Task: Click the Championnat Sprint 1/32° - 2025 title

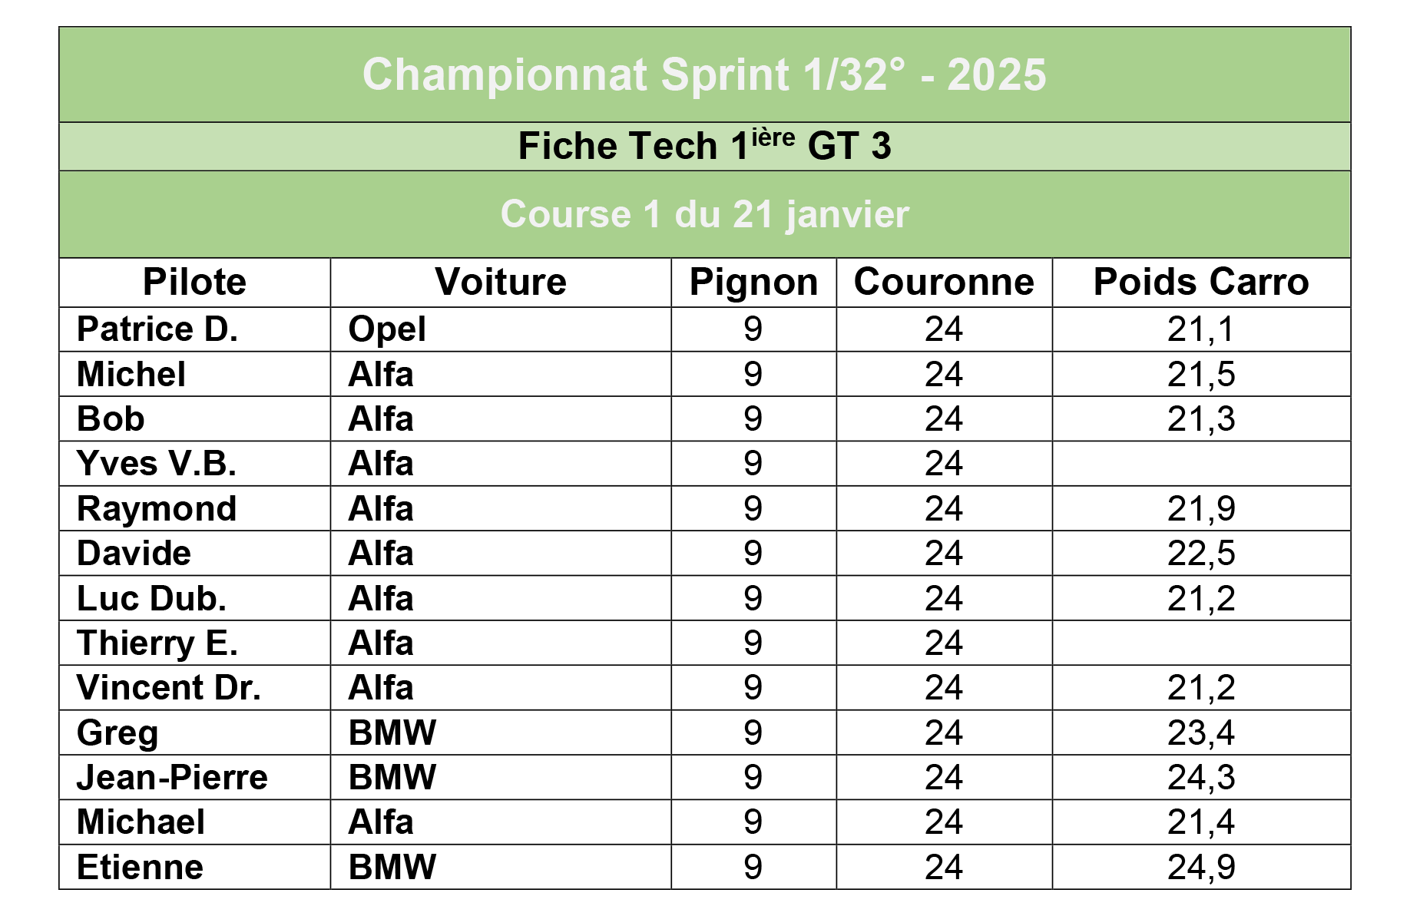Action: pyautogui.click(x=704, y=75)
